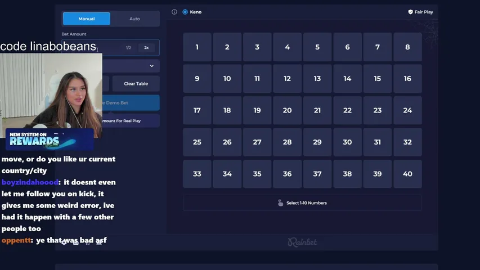Open Fair Play shield icon

[x=411, y=12]
